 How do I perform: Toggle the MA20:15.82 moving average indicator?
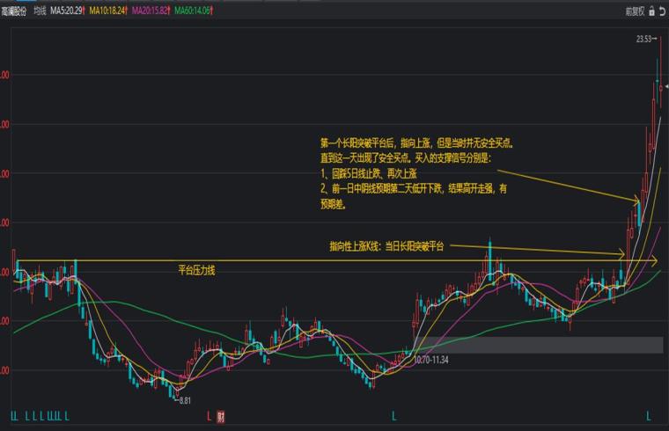151,11
